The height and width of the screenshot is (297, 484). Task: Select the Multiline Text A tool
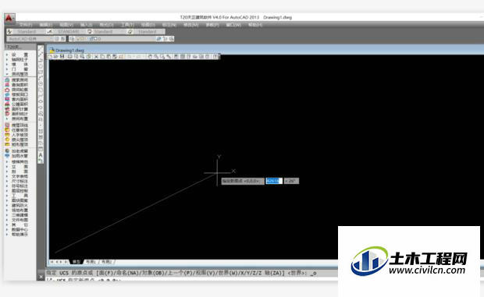pos(41,155)
